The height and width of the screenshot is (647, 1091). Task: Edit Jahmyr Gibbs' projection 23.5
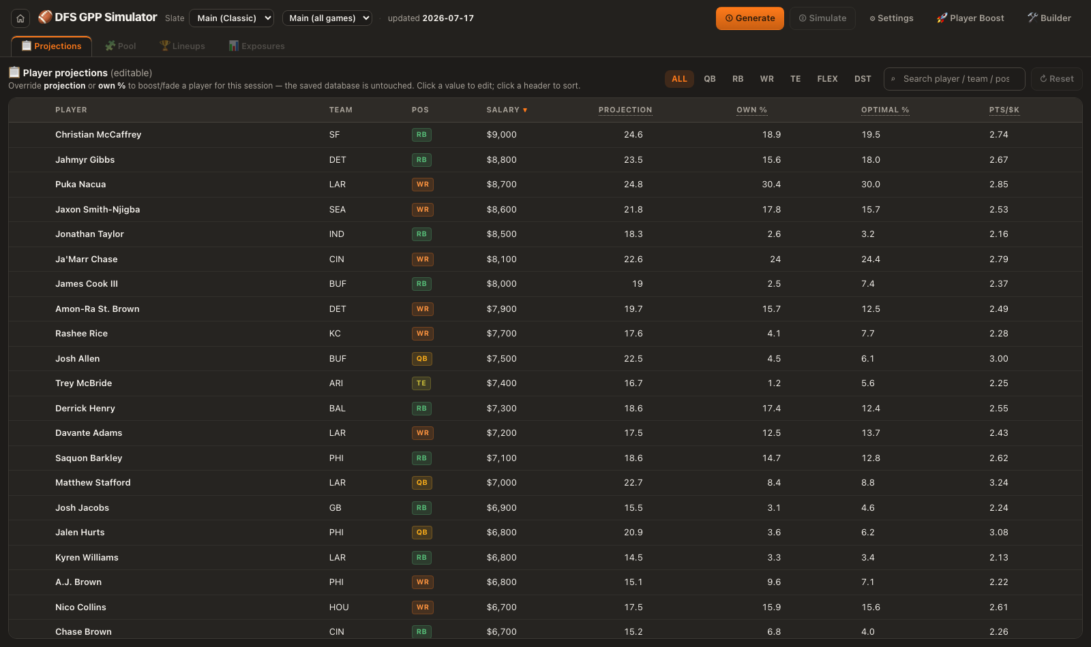pyautogui.click(x=633, y=160)
